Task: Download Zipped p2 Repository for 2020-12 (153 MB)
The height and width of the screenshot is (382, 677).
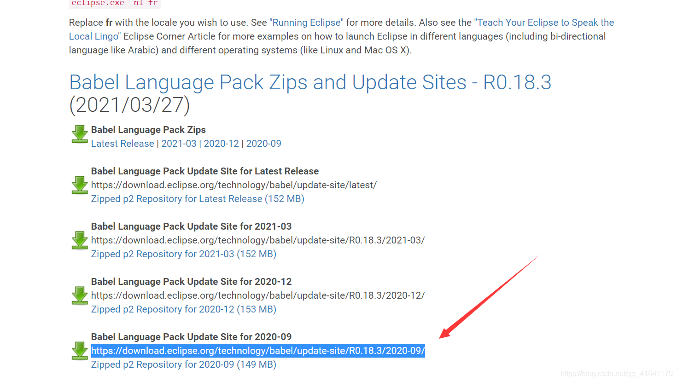Action: tap(184, 309)
